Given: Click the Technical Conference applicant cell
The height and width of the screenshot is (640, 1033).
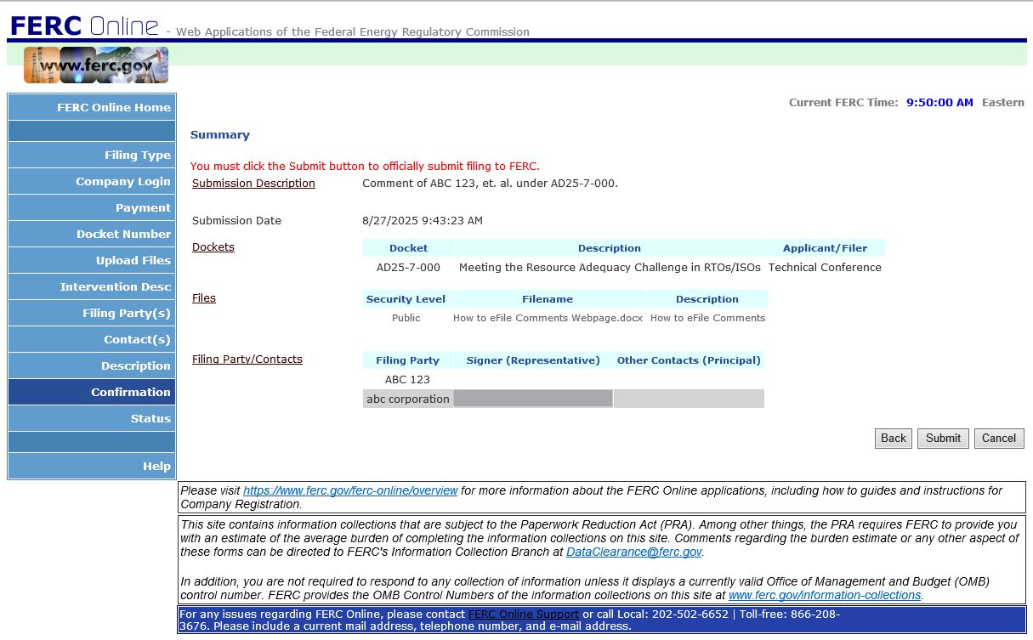Looking at the screenshot, I should click(x=825, y=267).
